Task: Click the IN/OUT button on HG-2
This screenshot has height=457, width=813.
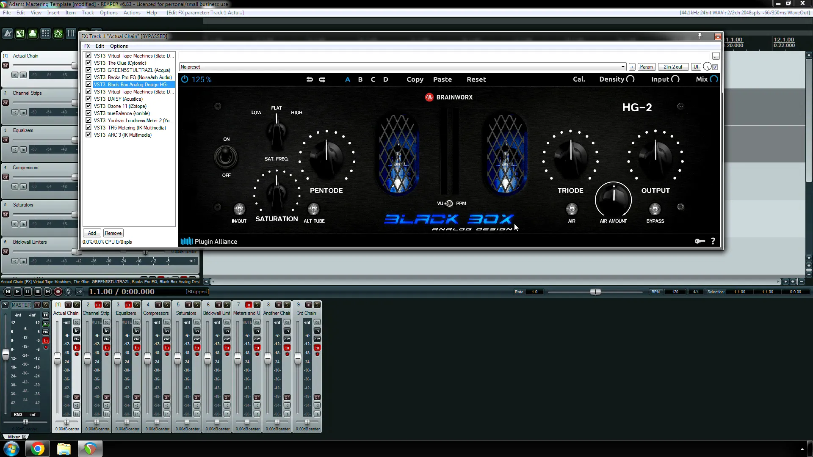Action: 238,208
